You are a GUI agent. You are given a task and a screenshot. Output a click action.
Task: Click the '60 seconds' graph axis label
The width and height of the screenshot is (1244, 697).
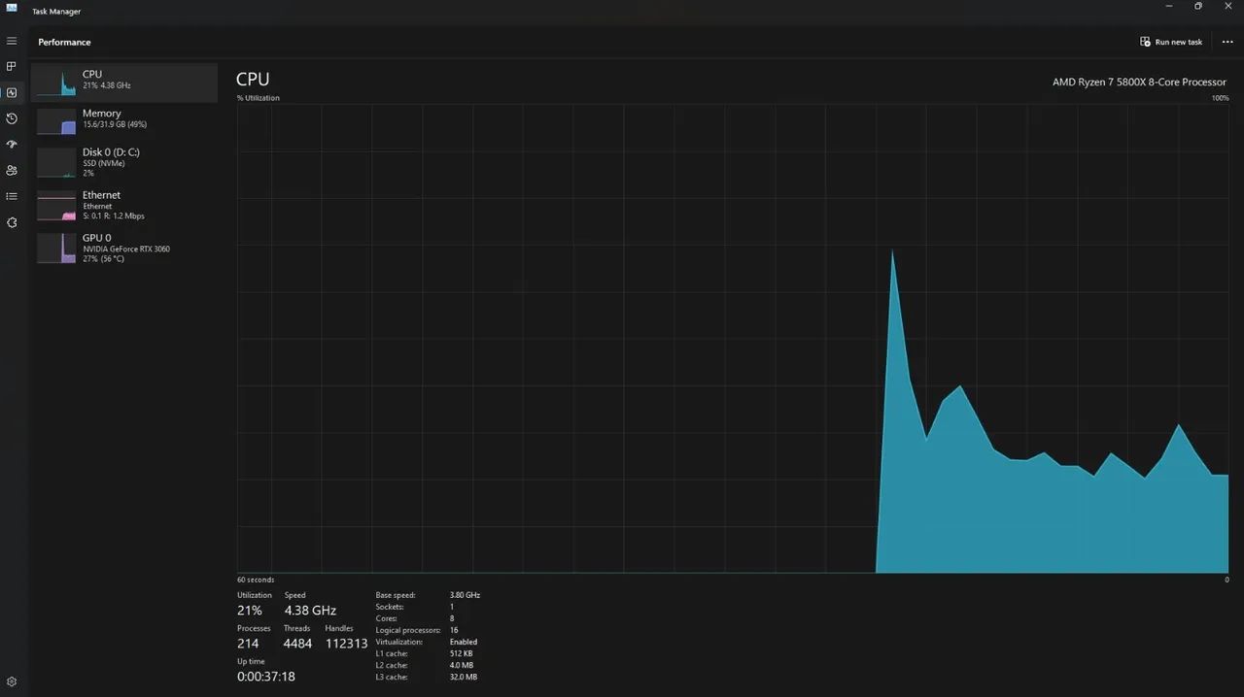tap(256, 580)
